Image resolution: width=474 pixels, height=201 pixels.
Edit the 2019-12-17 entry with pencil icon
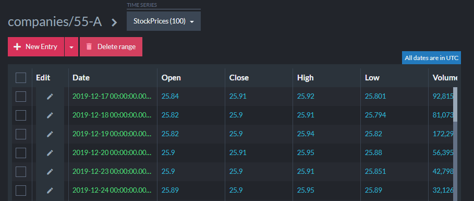tap(50, 97)
